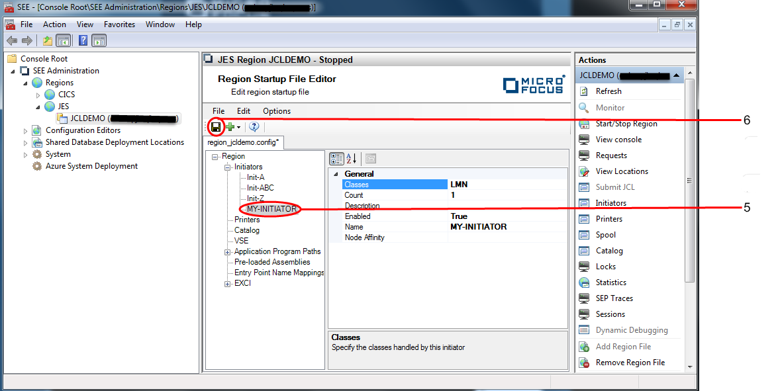This screenshot has width=780, height=391.
Task: Go forward with the MMC forward arrow
Action: [27, 41]
